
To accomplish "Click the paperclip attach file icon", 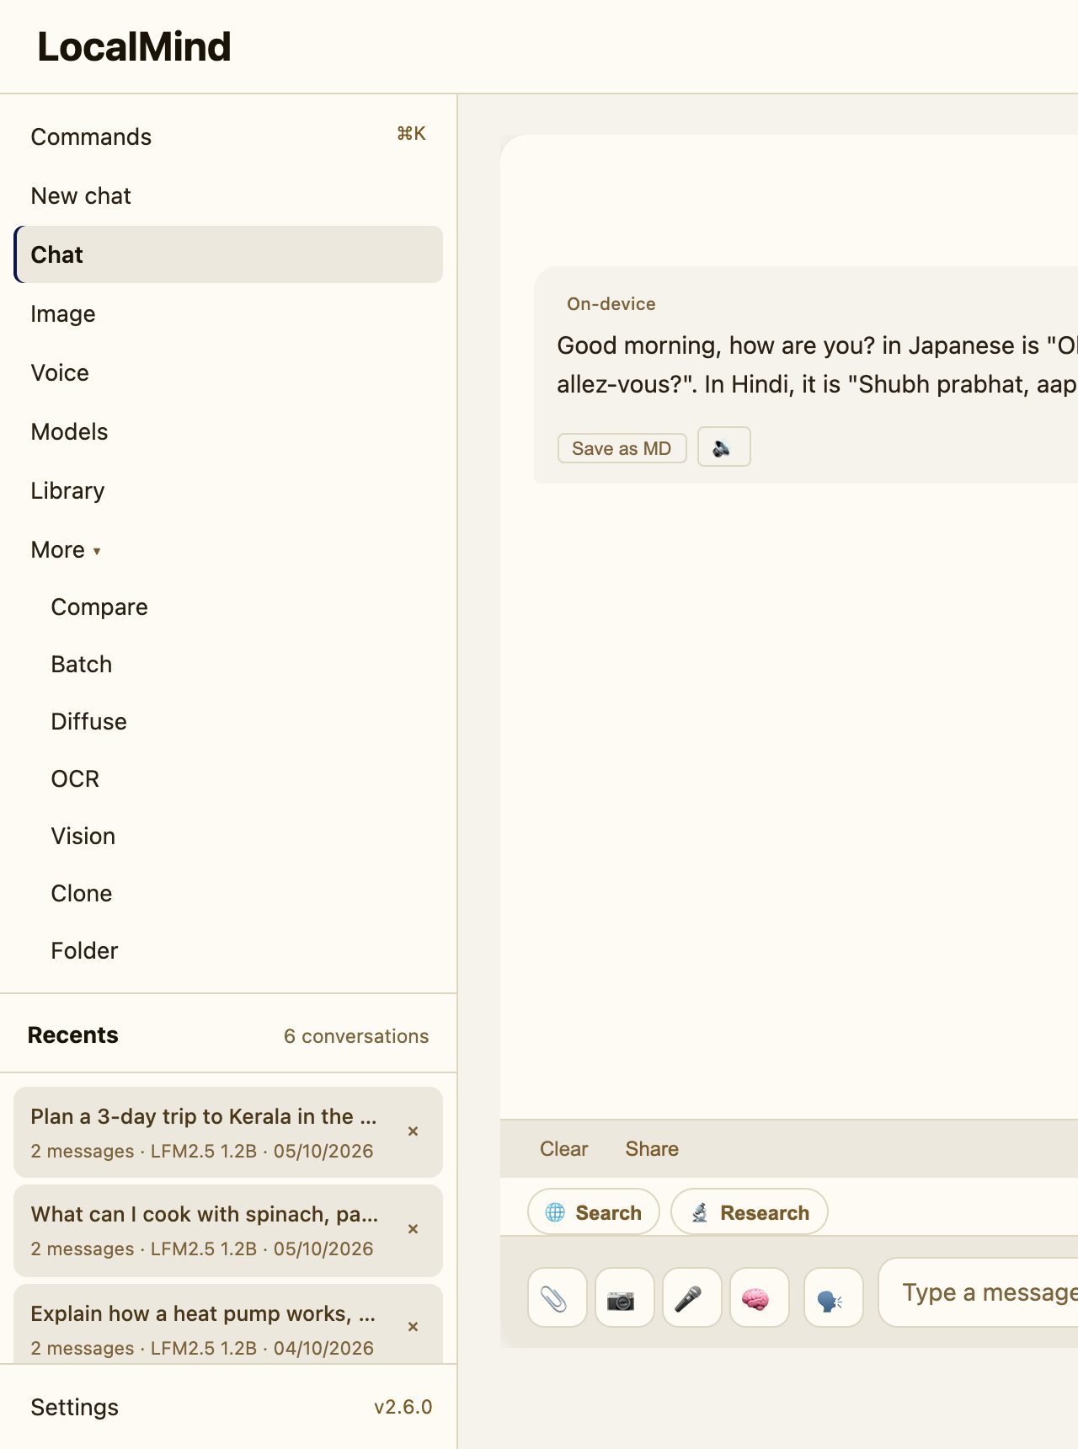I will (557, 1297).
